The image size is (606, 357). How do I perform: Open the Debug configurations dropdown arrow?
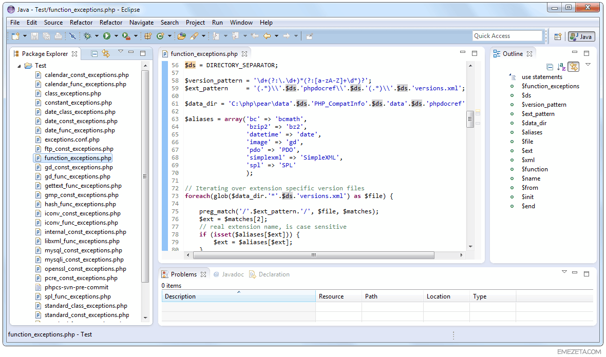97,36
